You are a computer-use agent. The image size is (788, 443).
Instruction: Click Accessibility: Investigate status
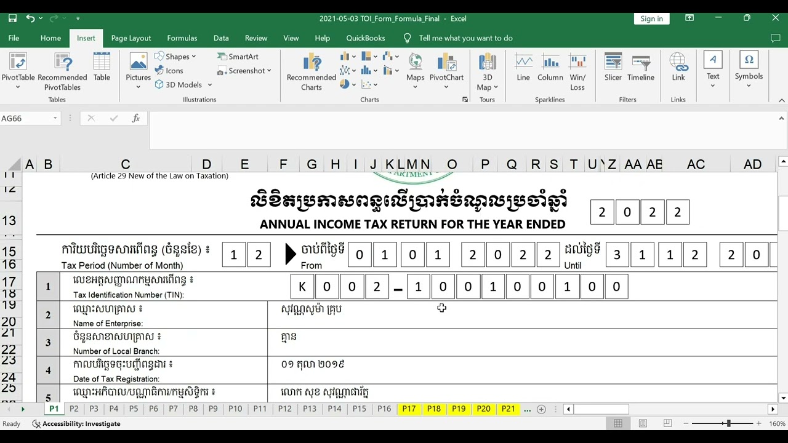[76, 423]
